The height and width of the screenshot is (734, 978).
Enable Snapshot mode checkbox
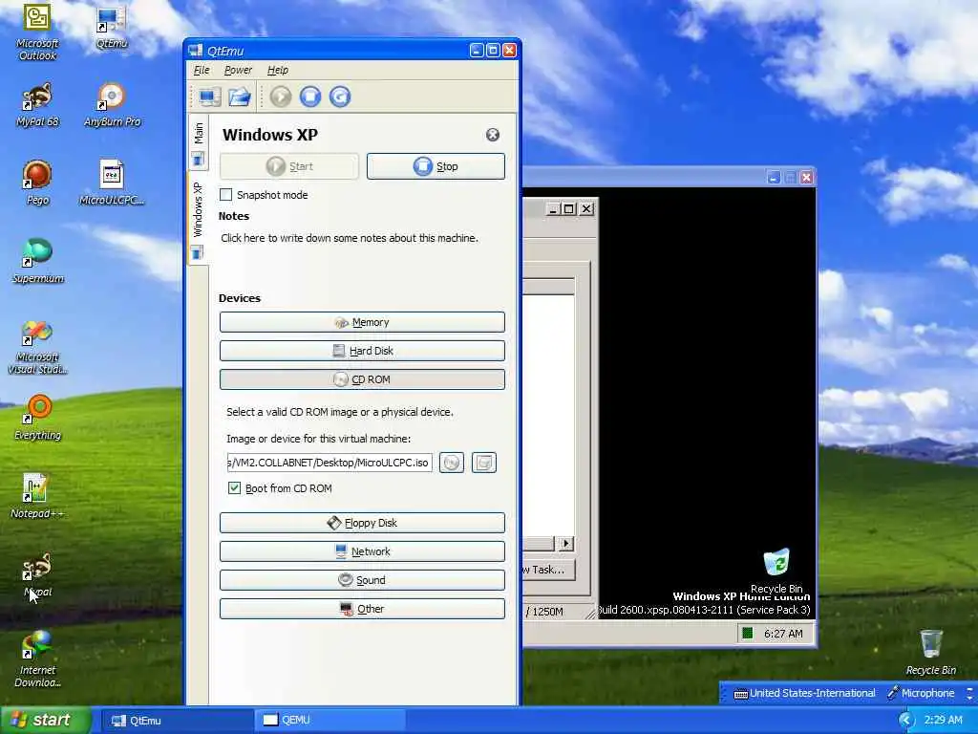[225, 195]
